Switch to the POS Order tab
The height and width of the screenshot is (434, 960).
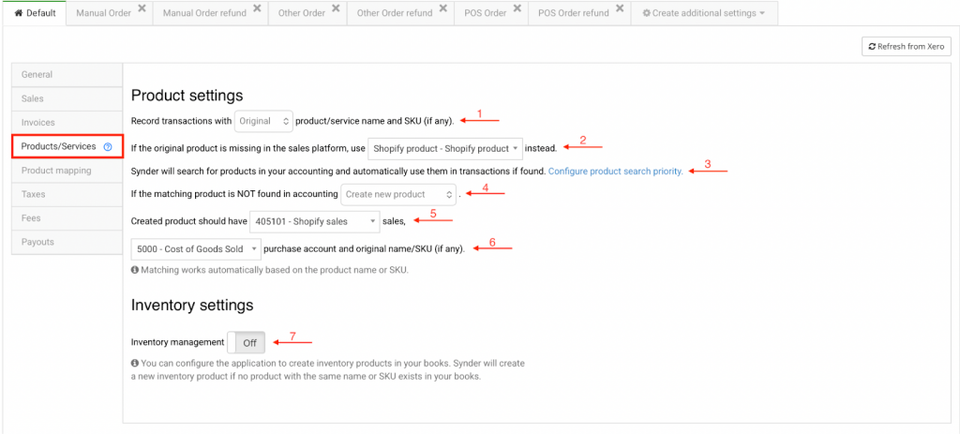(x=485, y=13)
